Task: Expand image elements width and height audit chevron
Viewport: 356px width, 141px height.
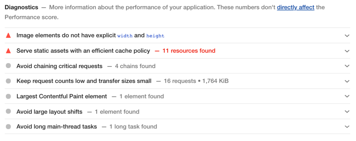Action: pyautogui.click(x=347, y=36)
